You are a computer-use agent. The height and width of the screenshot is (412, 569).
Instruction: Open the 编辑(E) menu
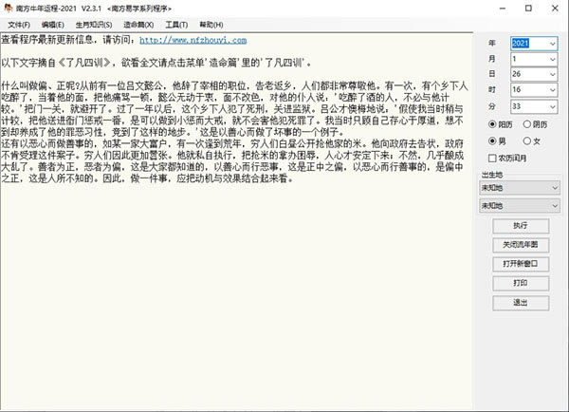pyautogui.click(x=53, y=25)
